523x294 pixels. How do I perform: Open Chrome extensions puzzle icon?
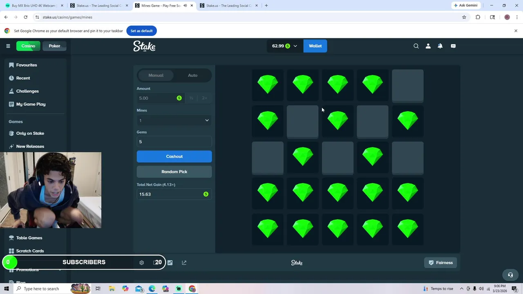[478, 17]
